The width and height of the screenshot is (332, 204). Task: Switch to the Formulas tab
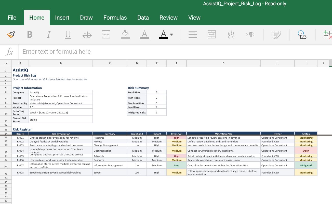pyautogui.click(x=115, y=18)
